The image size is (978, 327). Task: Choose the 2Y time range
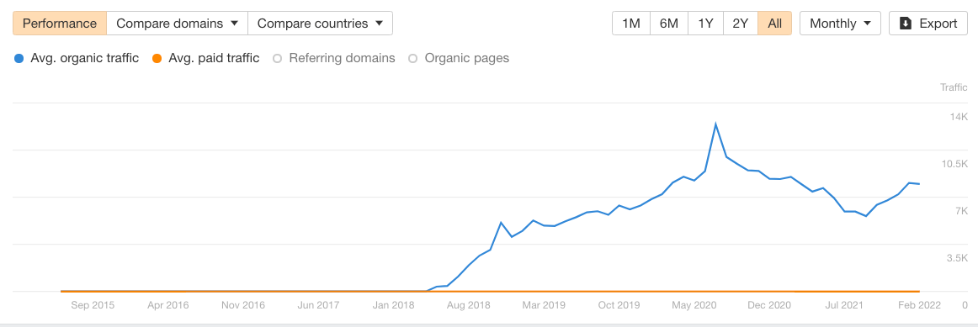[741, 24]
